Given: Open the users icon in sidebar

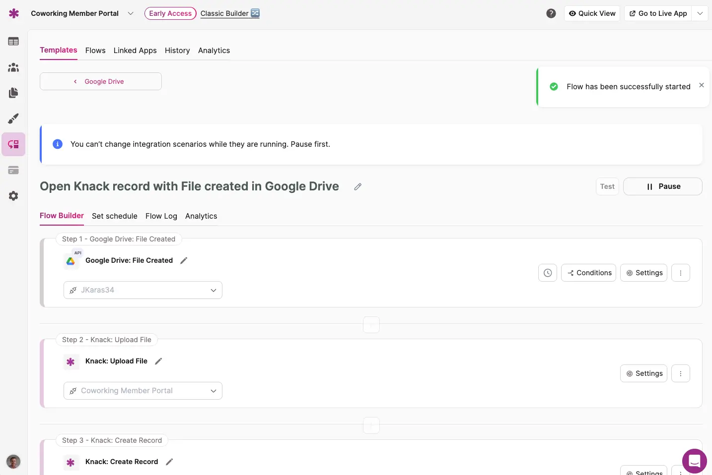Looking at the screenshot, I should coord(13,67).
